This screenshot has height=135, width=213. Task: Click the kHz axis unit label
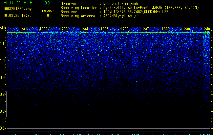(3, 27)
